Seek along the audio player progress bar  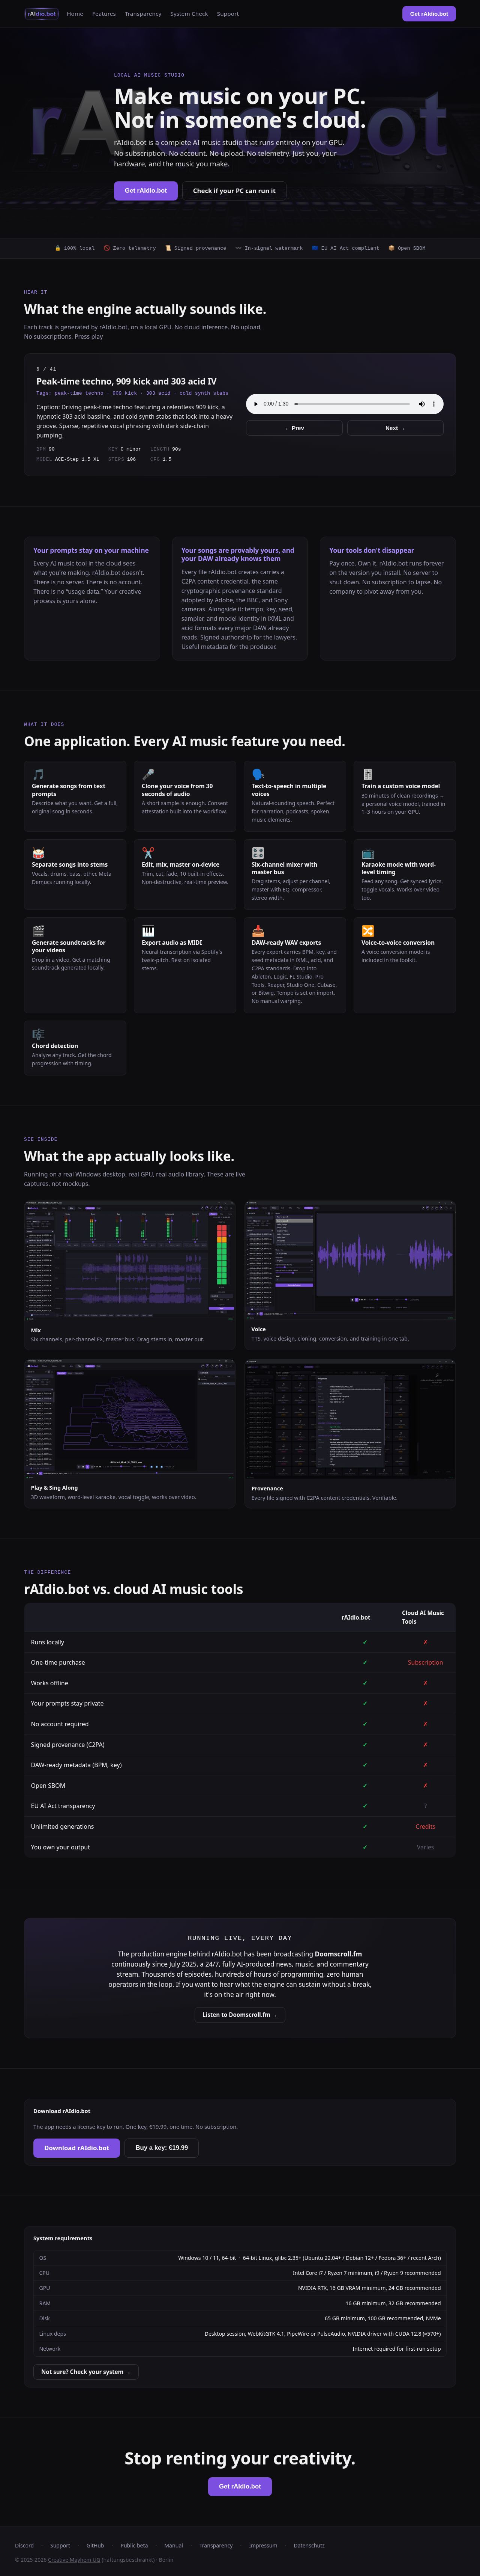click(x=352, y=404)
